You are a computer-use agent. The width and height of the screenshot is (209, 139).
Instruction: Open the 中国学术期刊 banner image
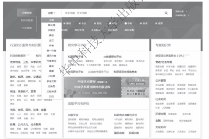click(x=92, y=87)
